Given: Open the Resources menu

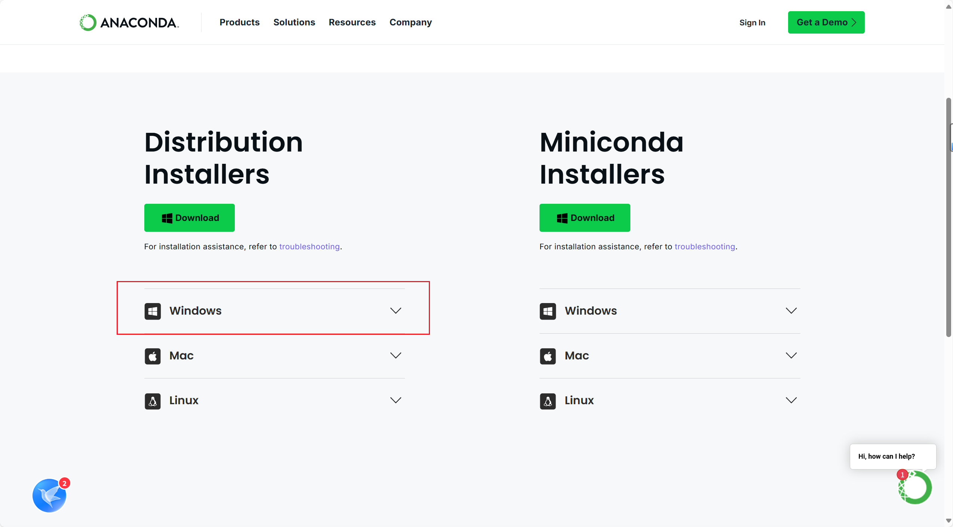Looking at the screenshot, I should coord(352,22).
